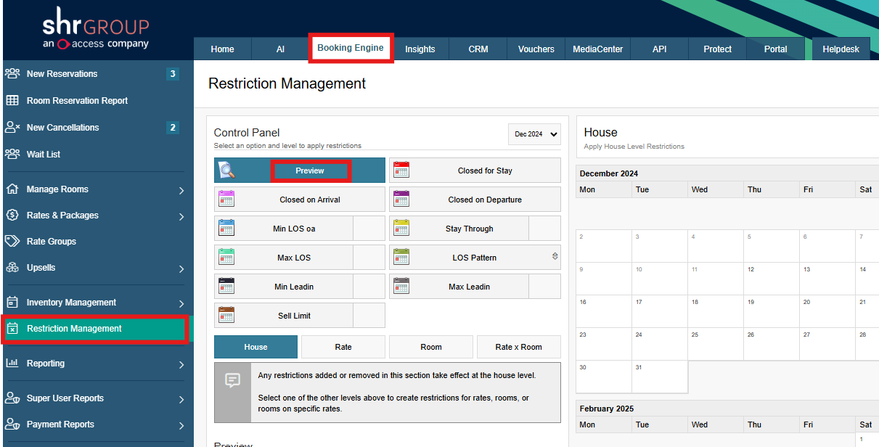This screenshot has height=447, width=879.
Task: Select December 31 in the calendar
Action: (x=660, y=377)
